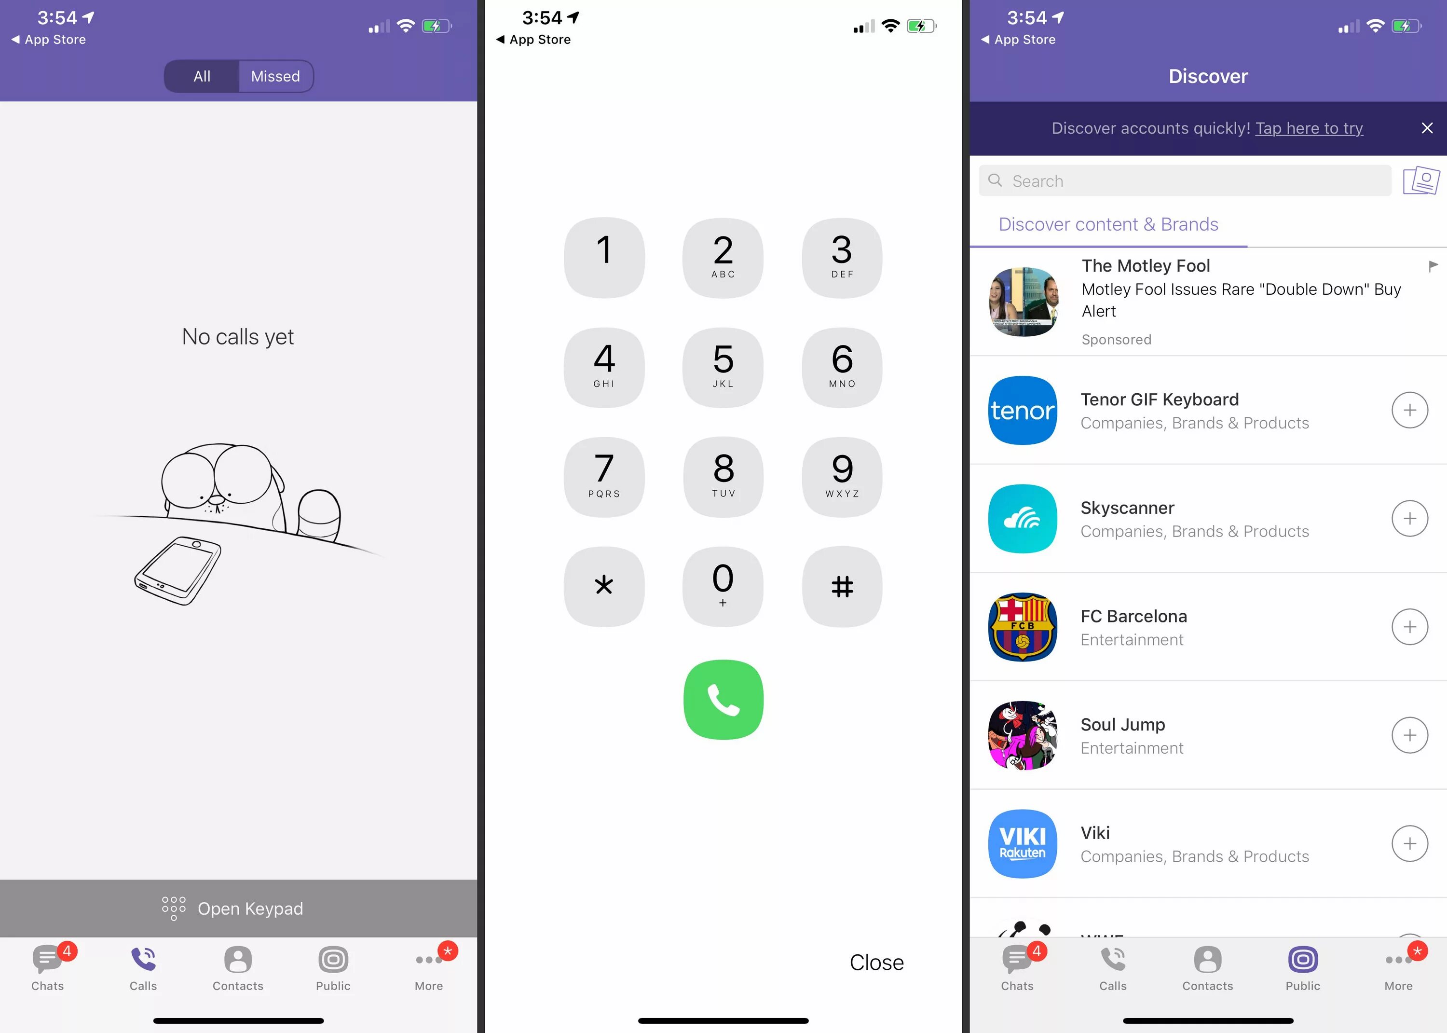The height and width of the screenshot is (1033, 1447).
Task: Select the Skyscanner brand listing
Action: coord(1207,518)
